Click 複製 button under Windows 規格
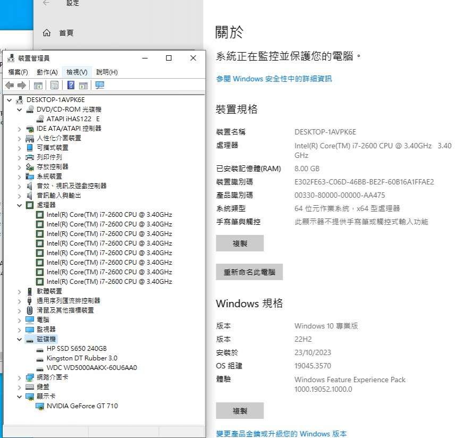 coord(240,410)
